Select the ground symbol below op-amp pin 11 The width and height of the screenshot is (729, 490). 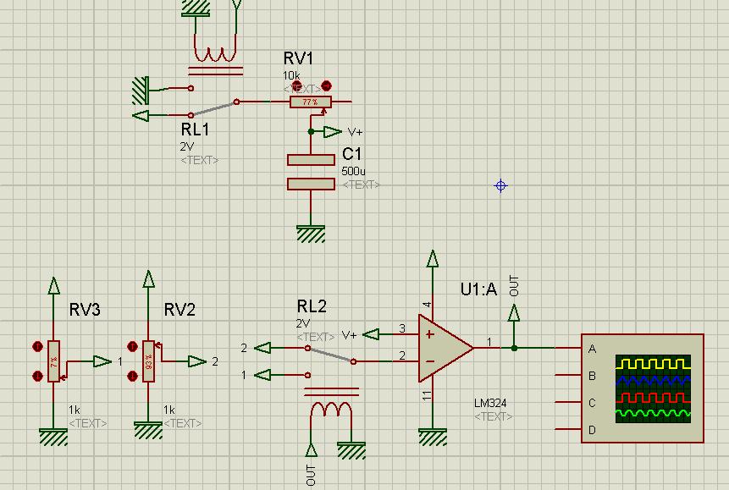pos(433,438)
